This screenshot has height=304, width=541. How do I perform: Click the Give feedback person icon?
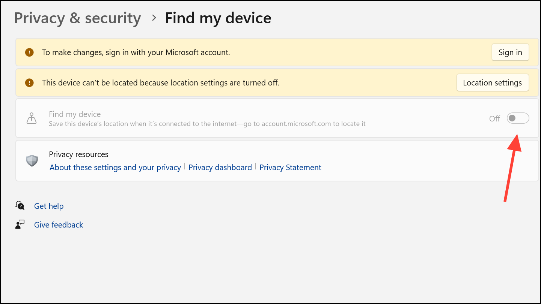coord(20,225)
